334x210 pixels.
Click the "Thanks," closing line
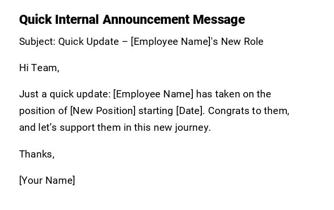tap(37, 154)
